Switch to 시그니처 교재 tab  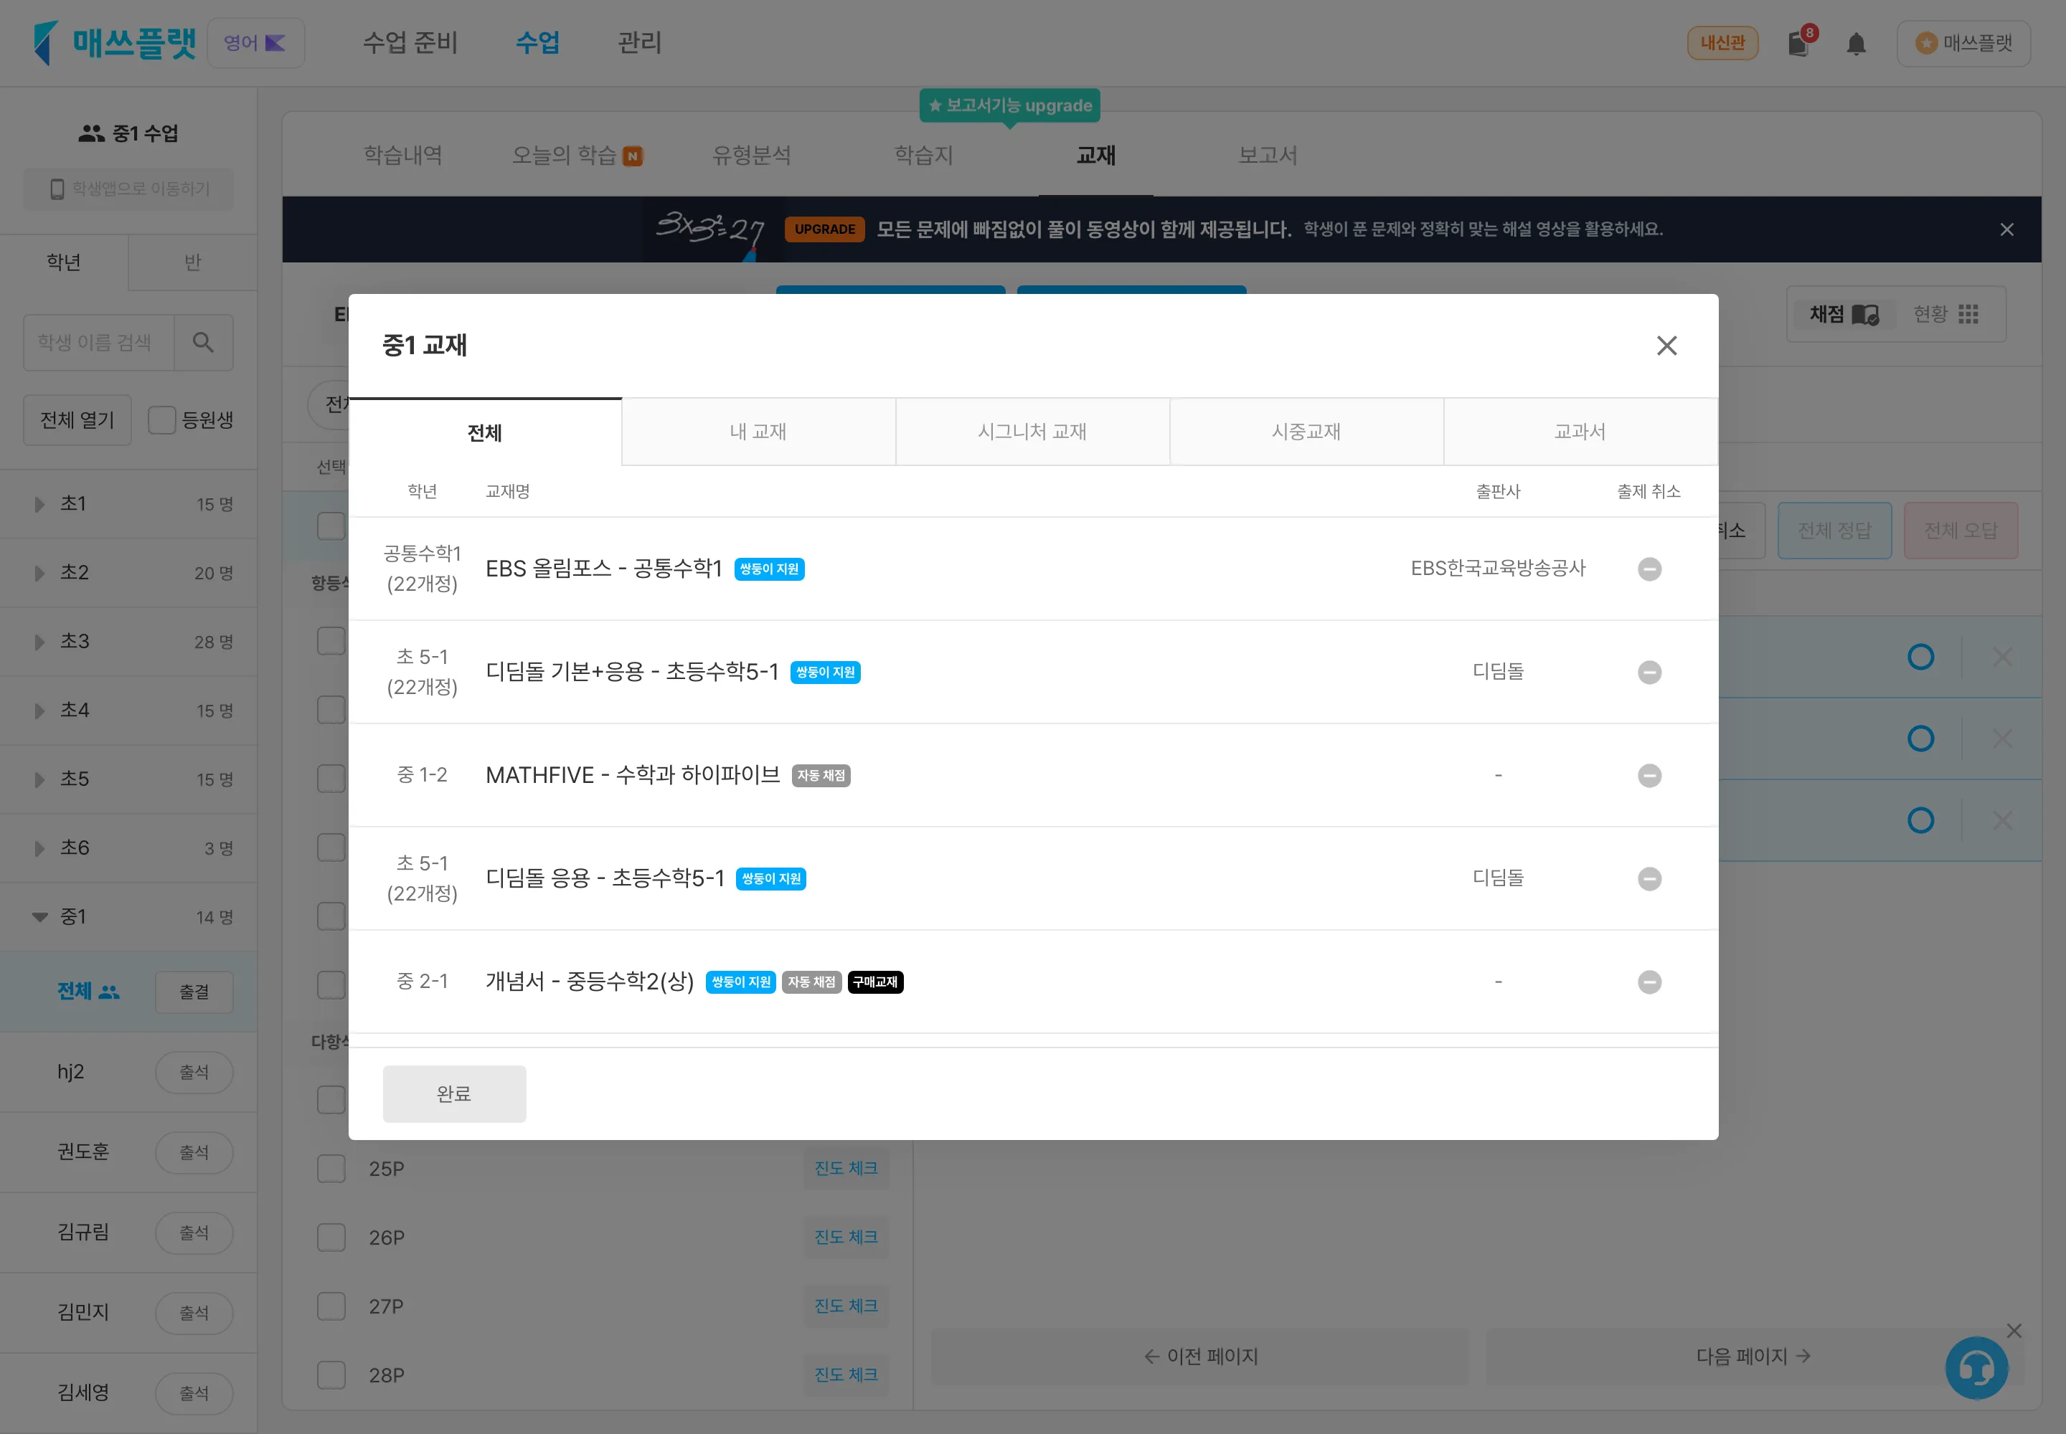tap(1032, 432)
